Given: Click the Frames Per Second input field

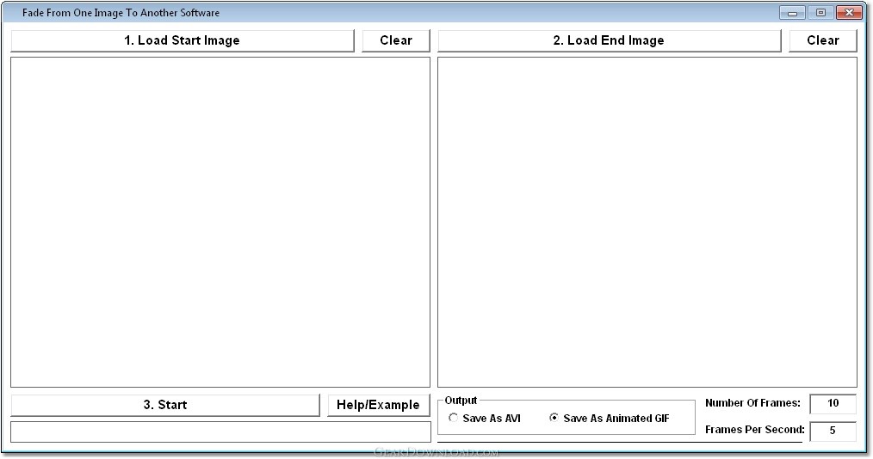Looking at the screenshot, I should click(833, 431).
